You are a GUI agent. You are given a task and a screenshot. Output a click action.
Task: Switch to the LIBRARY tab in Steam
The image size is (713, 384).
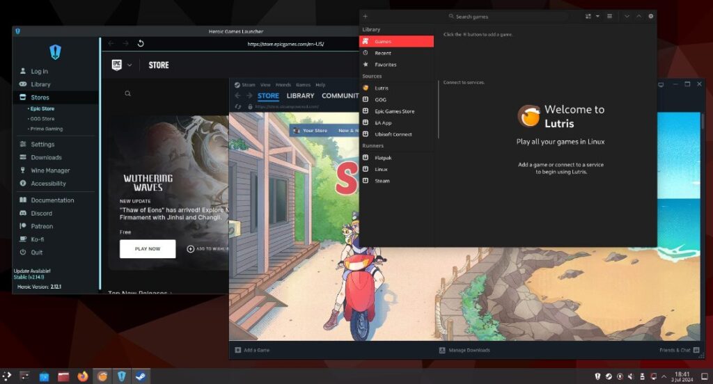tap(300, 96)
